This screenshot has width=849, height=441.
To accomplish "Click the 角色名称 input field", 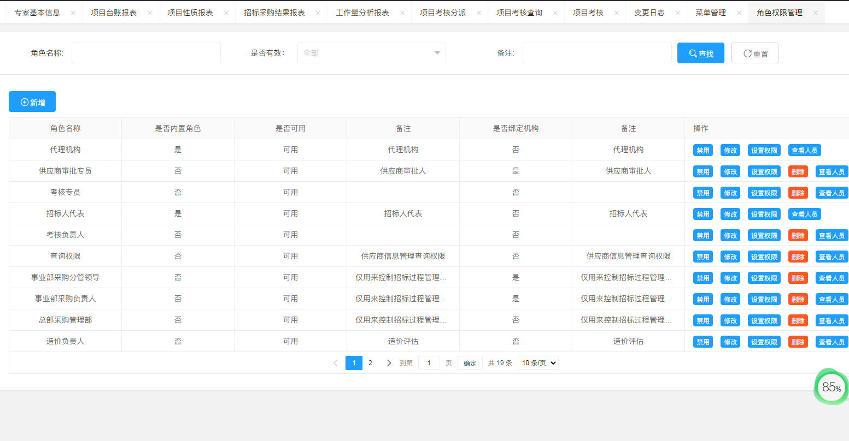I will 146,52.
